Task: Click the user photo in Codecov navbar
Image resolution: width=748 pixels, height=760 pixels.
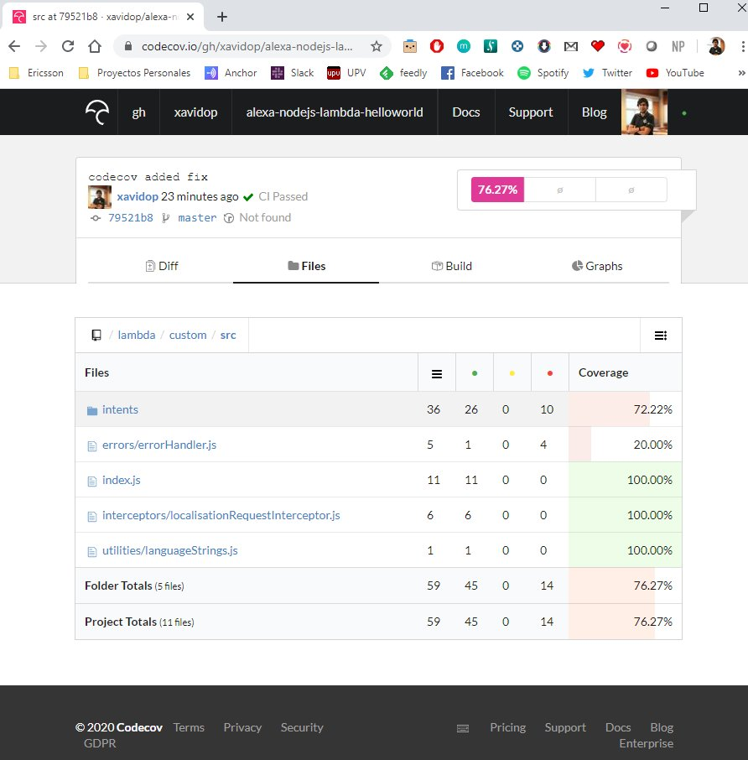Action: click(x=644, y=112)
